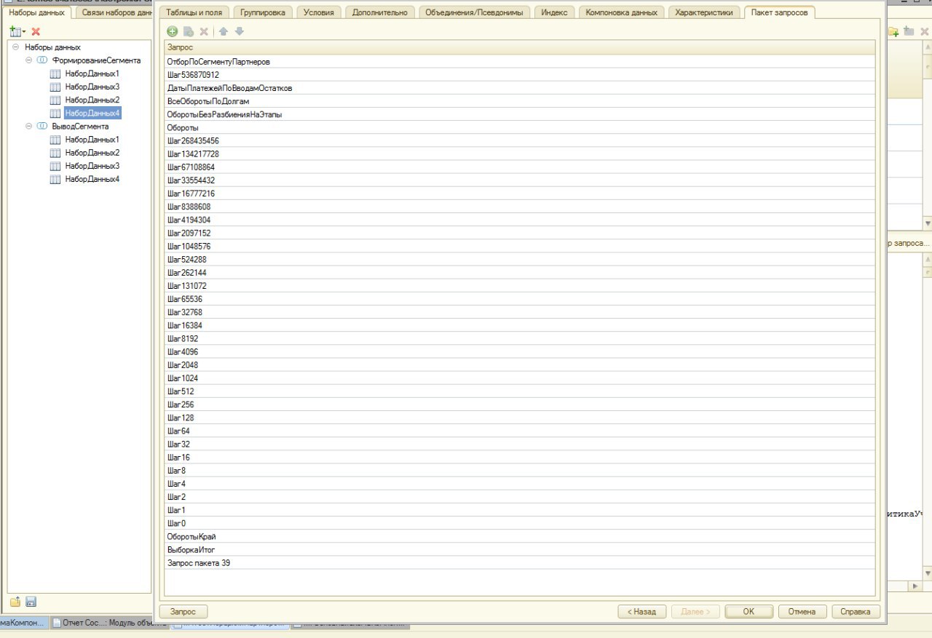Click the Запрос button at the bottom left
The width and height of the screenshot is (932, 638).
click(x=183, y=612)
